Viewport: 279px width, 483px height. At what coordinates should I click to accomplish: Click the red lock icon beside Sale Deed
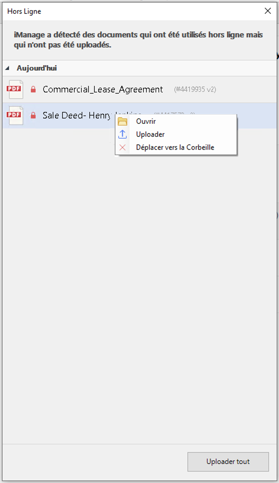pos(33,115)
